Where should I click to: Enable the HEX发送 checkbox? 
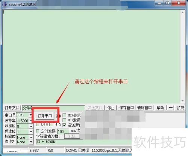pyautogui.click(x=64, y=120)
